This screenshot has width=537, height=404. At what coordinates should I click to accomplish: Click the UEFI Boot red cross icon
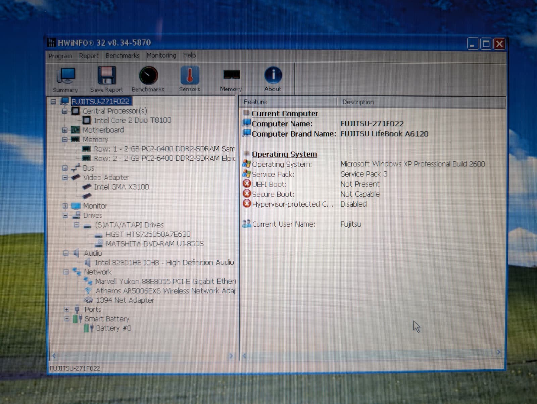click(x=247, y=184)
